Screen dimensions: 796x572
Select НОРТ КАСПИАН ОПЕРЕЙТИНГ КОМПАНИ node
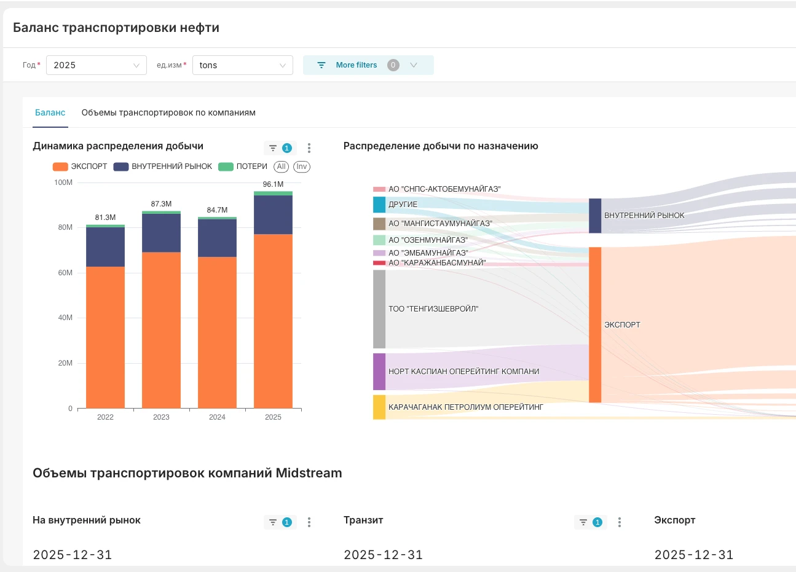tap(379, 372)
